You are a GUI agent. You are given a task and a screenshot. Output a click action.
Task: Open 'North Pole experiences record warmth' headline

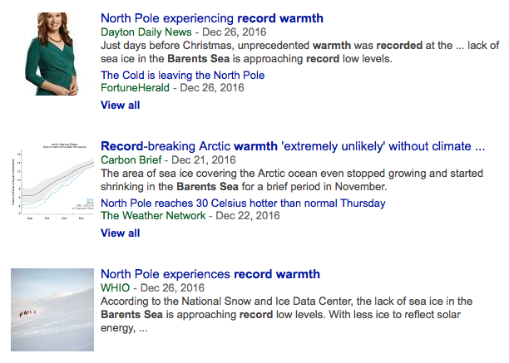210,274
